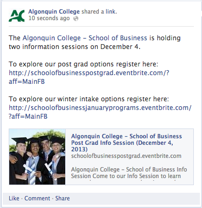Screen dimensions: 202x208
Task: Click the preview description starting 'Algonquin College – School of Business Info'
Action: [129, 173]
